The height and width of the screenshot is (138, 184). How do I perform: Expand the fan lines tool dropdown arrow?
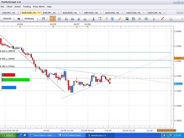(158, 19)
